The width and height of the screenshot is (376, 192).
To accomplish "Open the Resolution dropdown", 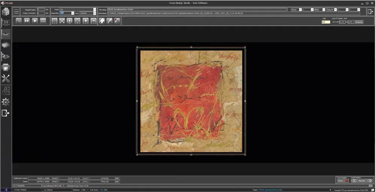I will (73, 13).
